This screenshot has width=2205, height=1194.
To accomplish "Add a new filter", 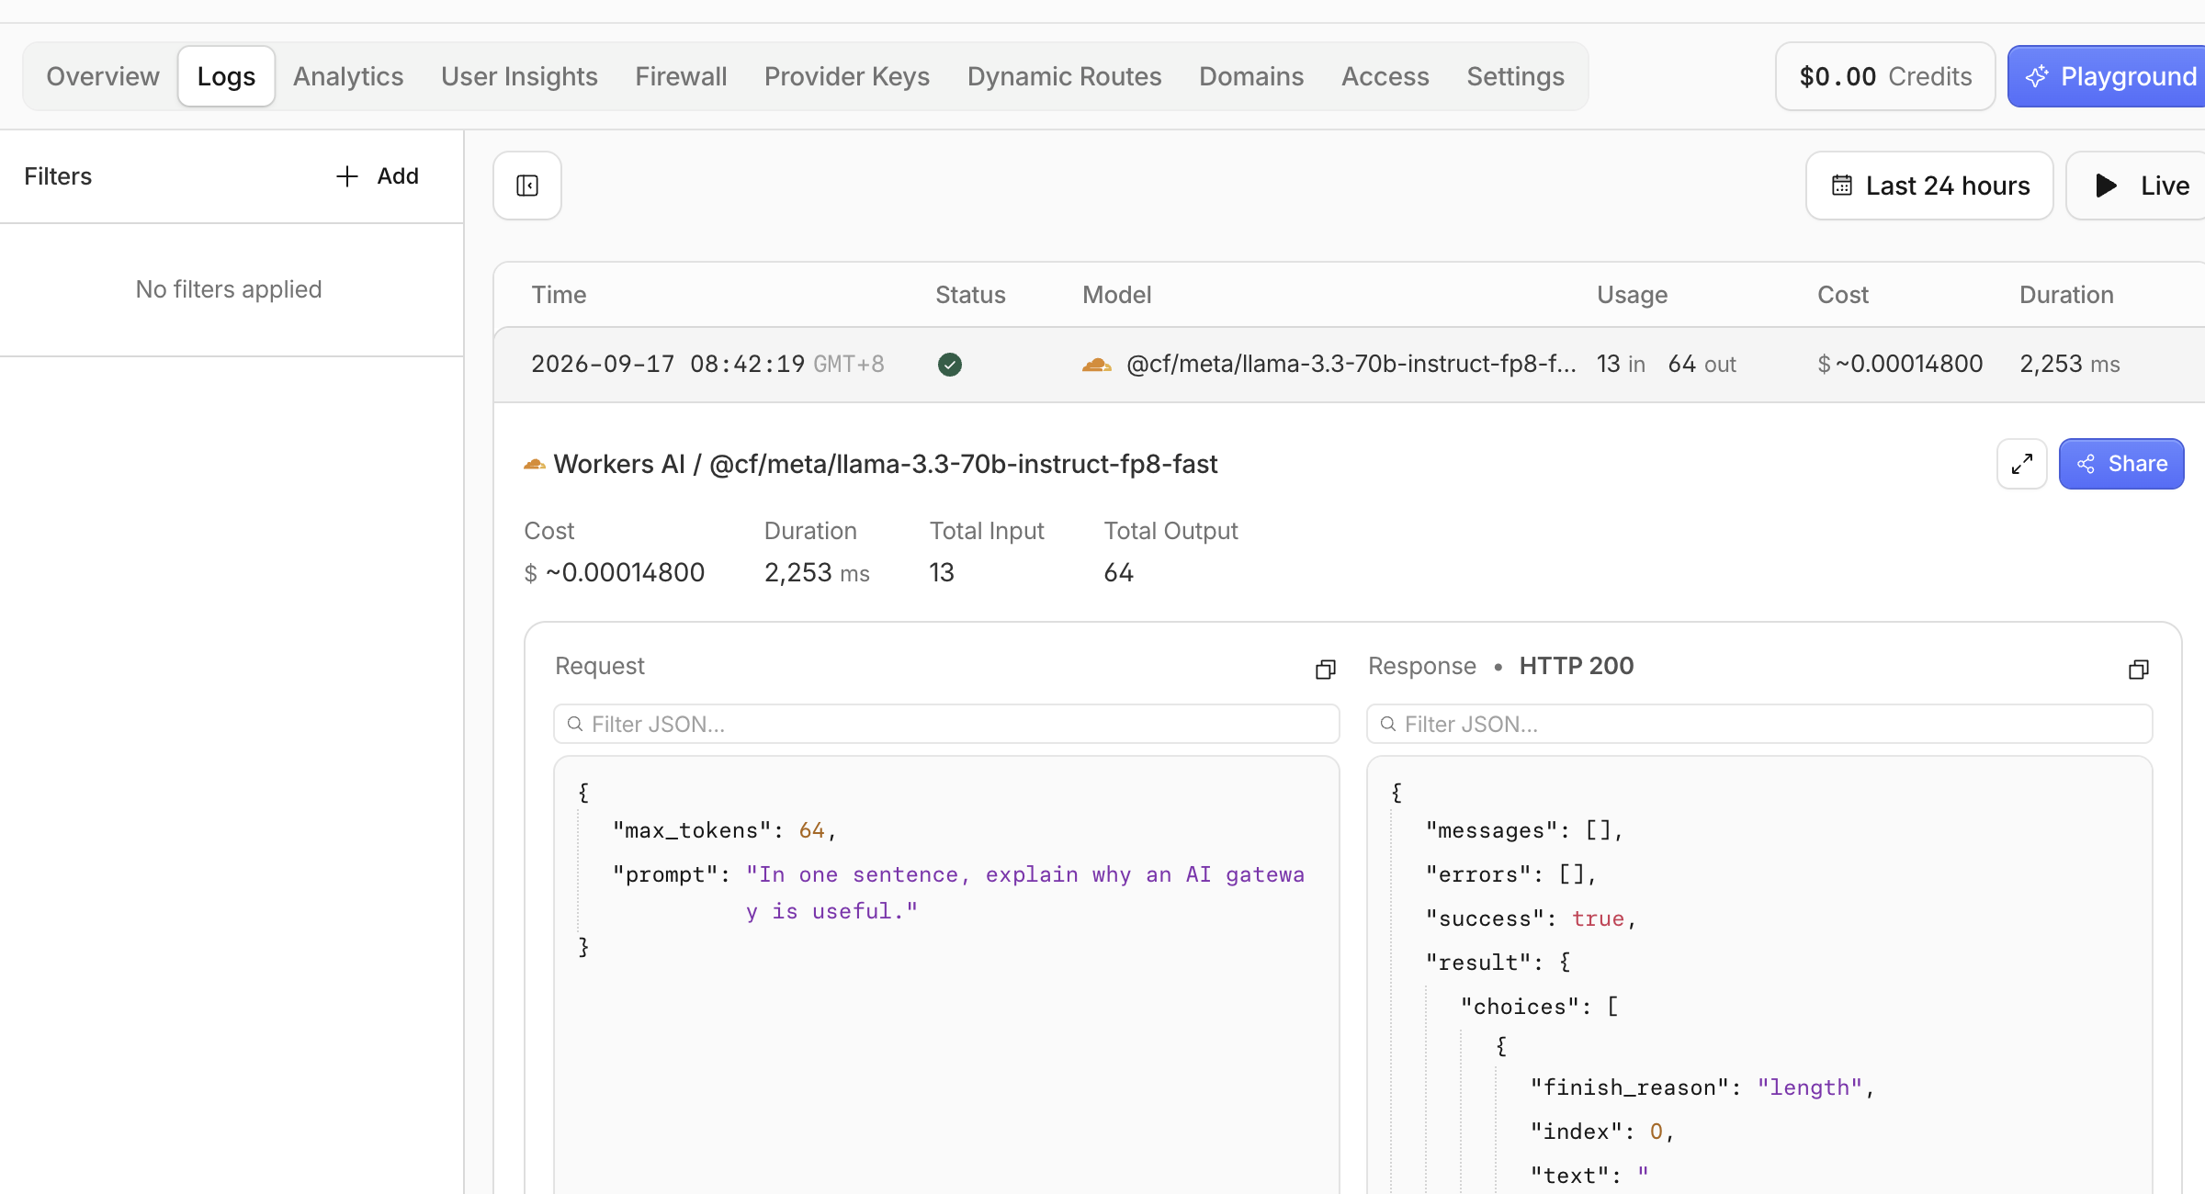I will coord(378,176).
